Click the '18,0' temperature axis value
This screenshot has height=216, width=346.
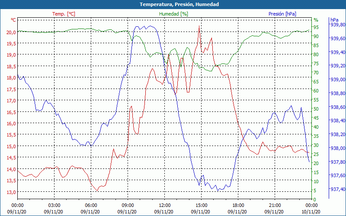pos(11,78)
